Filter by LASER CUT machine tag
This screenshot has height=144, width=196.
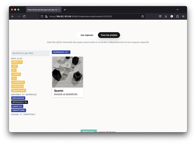(17, 106)
